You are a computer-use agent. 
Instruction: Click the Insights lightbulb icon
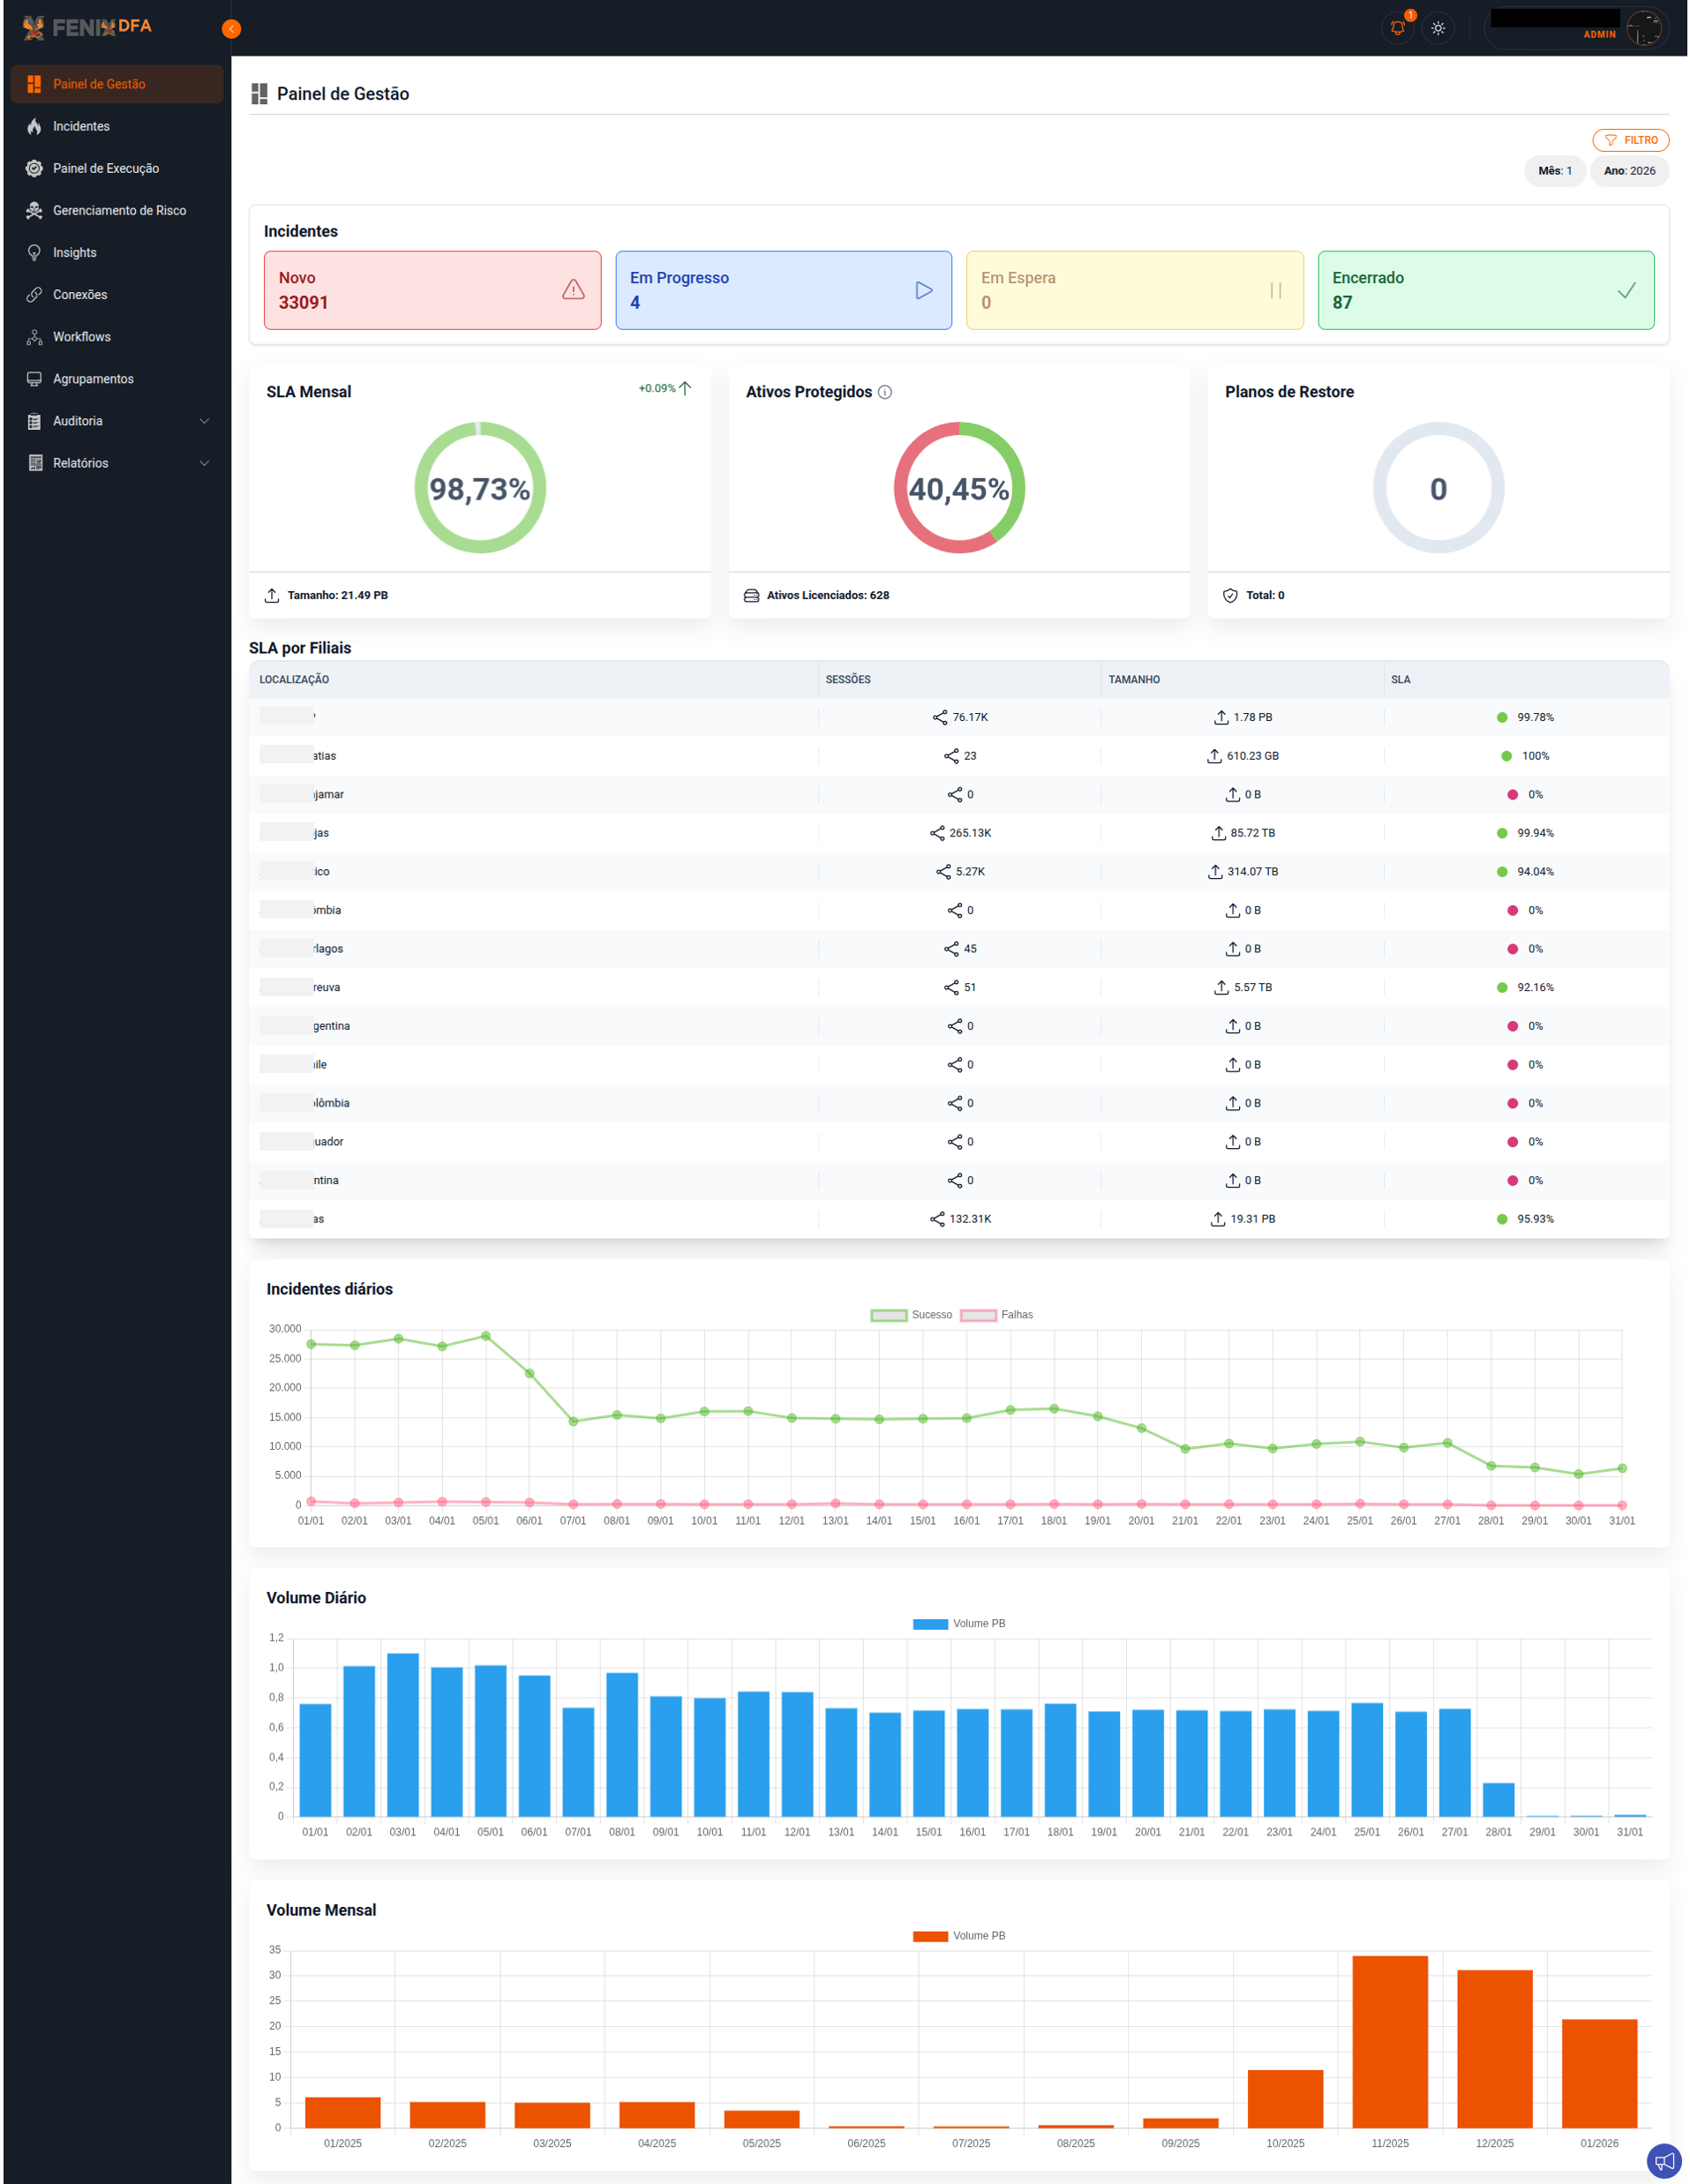[x=34, y=252]
